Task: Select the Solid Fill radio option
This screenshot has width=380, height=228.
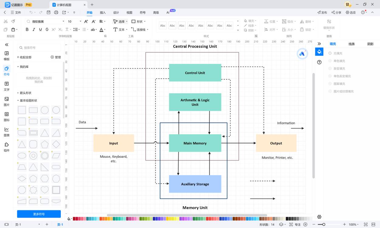Action: 330,61
